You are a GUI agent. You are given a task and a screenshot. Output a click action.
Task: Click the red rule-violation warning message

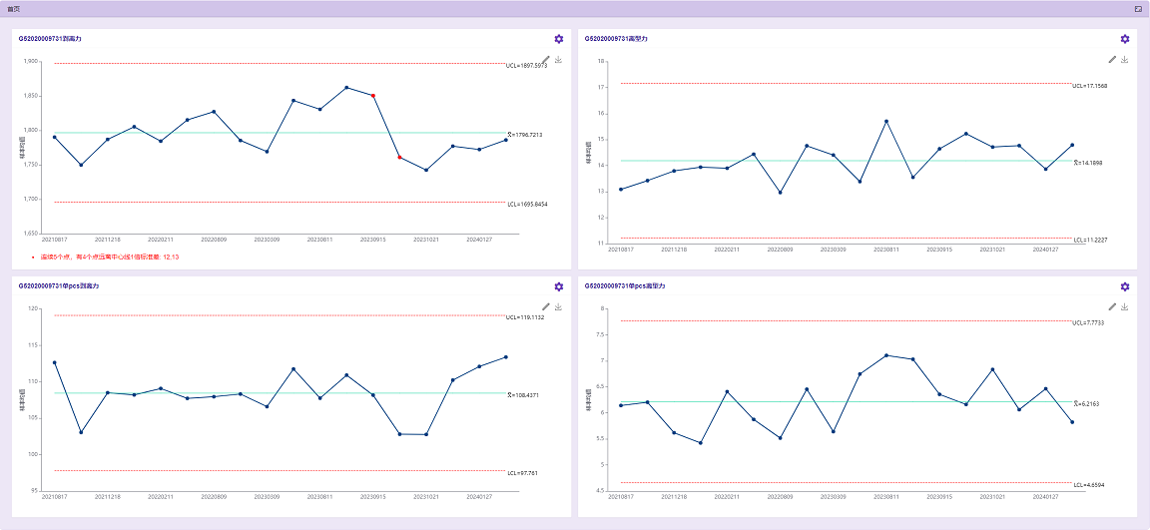(x=110, y=257)
